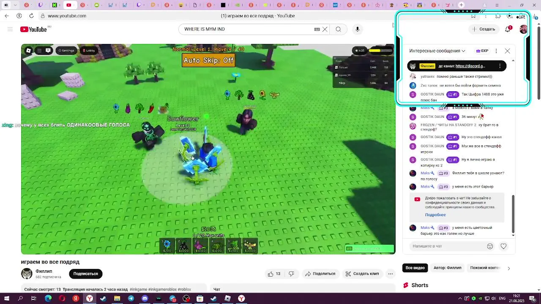
Task: Click the Поделиться share button
Action: [320, 274]
